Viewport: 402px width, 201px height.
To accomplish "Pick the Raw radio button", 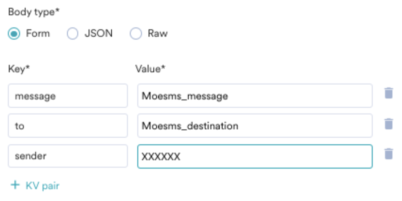I will (136, 33).
